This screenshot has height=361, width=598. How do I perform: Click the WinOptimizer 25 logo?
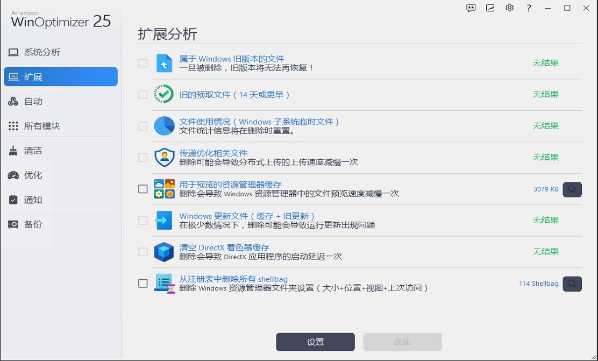pyautogui.click(x=61, y=19)
